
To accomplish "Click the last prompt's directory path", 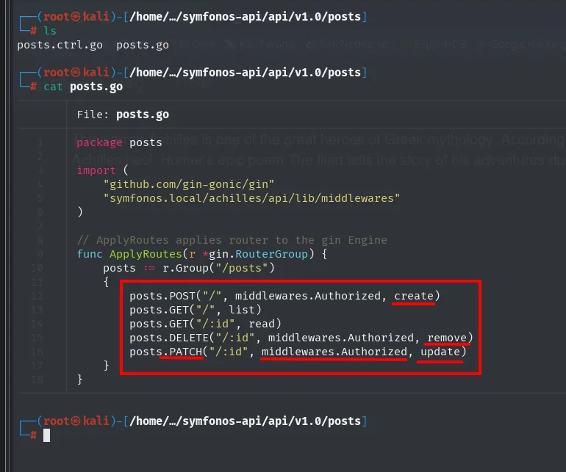I will click(245, 421).
